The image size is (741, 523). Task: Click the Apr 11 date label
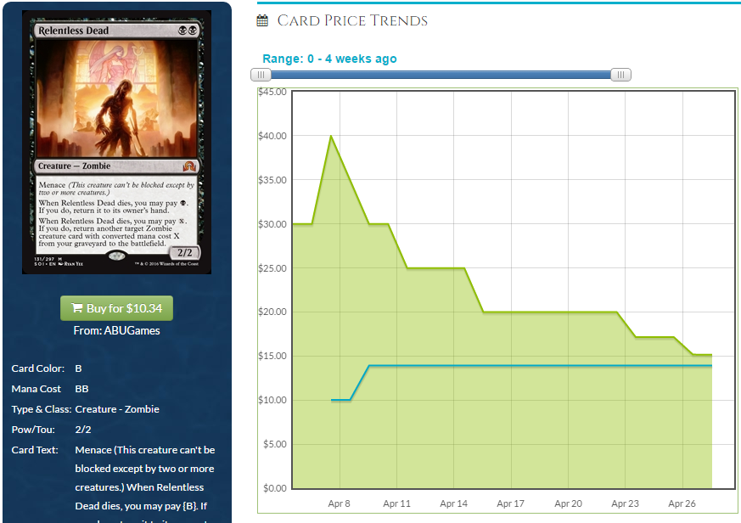(x=396, y=503)
